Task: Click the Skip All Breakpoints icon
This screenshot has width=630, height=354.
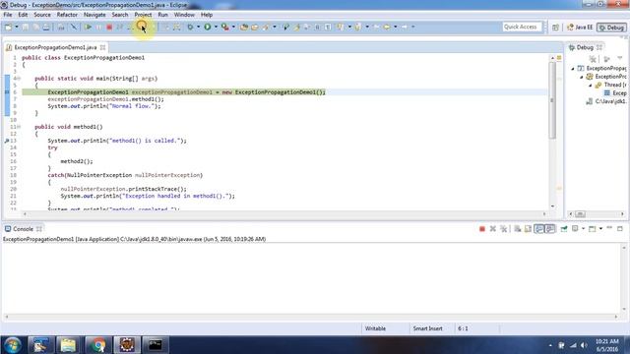Action: [x=74, y=27]
